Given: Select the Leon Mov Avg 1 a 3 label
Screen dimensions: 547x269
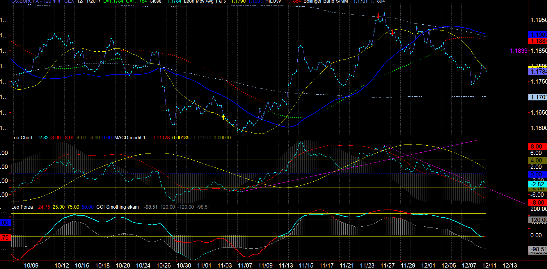Looking at the screenshot, I should (x=205, y=1).
